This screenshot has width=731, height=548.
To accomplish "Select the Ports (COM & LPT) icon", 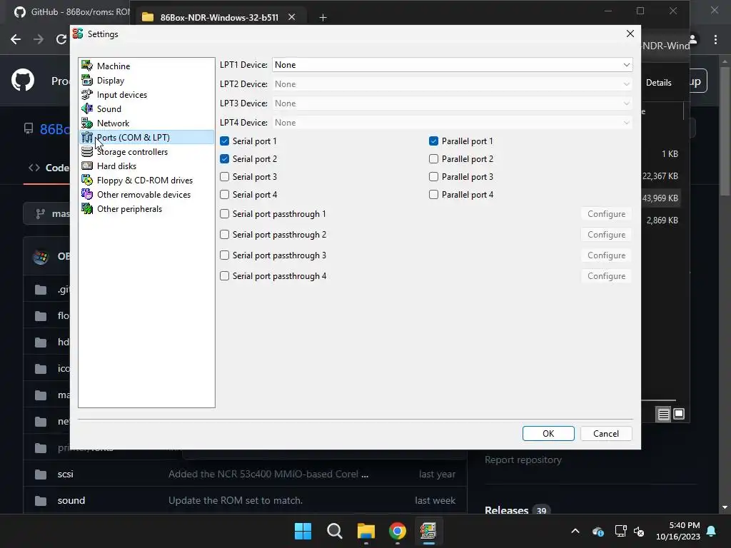I will coord(87,138).
